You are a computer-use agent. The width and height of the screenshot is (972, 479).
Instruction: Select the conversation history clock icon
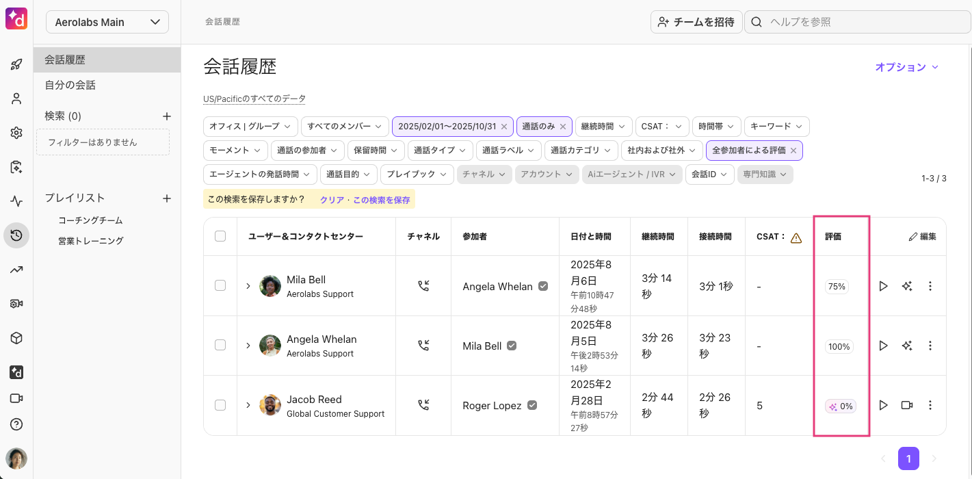tap(16, 235)
